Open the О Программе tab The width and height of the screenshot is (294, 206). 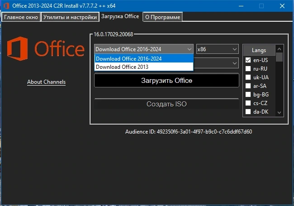(162, 17)
